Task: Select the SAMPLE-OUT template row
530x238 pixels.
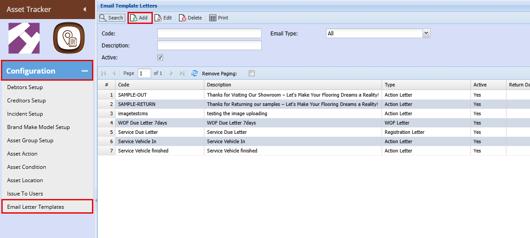Action: 132,95
